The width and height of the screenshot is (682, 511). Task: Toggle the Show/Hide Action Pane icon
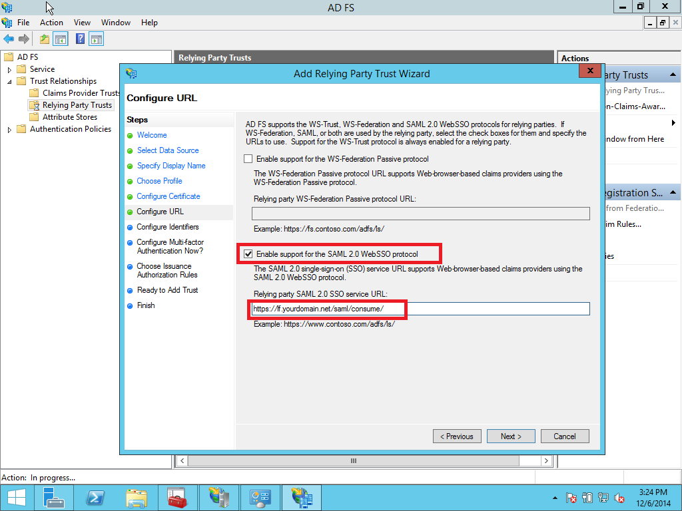(97, 39)
